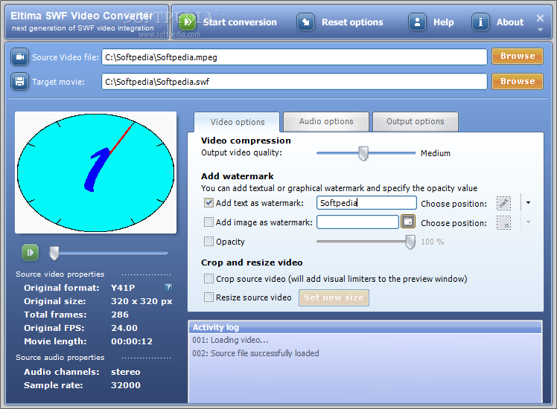The image size is (557, 409).
Task: Click the Set new size button
Action: click(334, 297)
